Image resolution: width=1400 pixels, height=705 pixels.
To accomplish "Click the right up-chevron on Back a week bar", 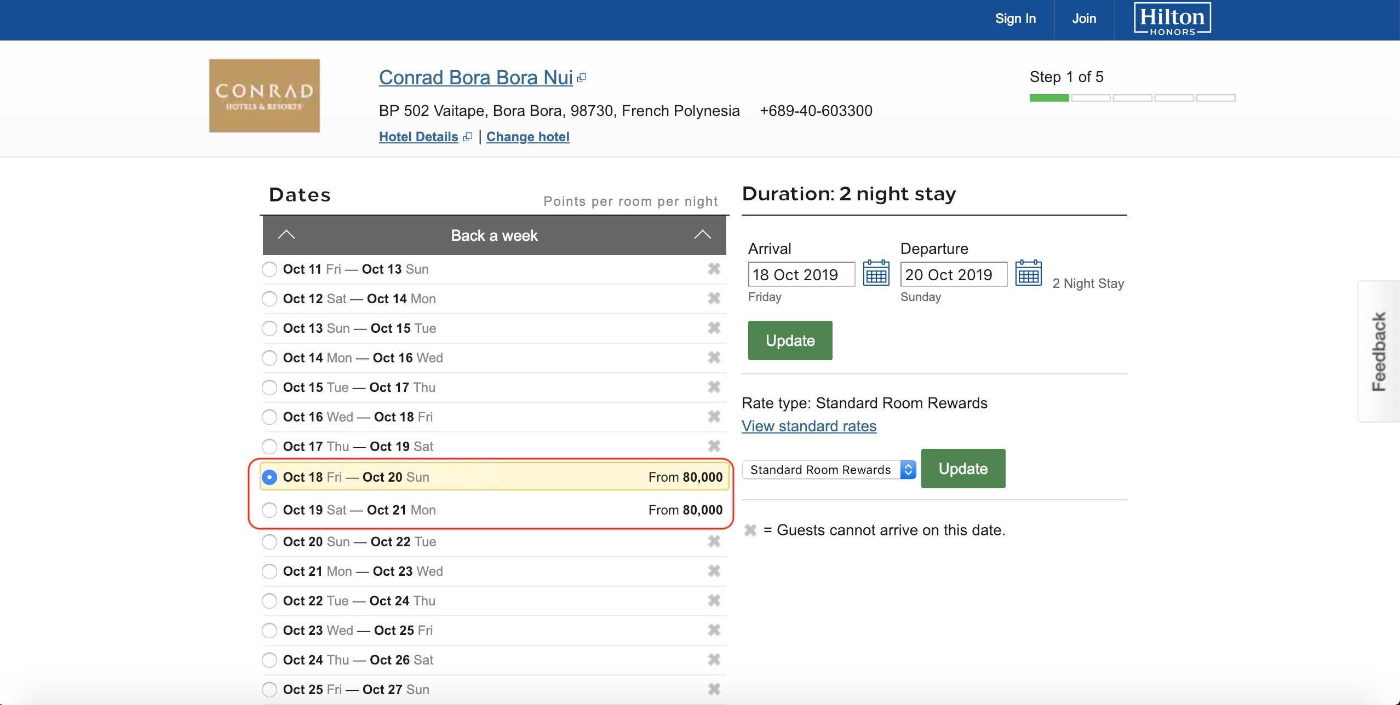I will (702, 235).
